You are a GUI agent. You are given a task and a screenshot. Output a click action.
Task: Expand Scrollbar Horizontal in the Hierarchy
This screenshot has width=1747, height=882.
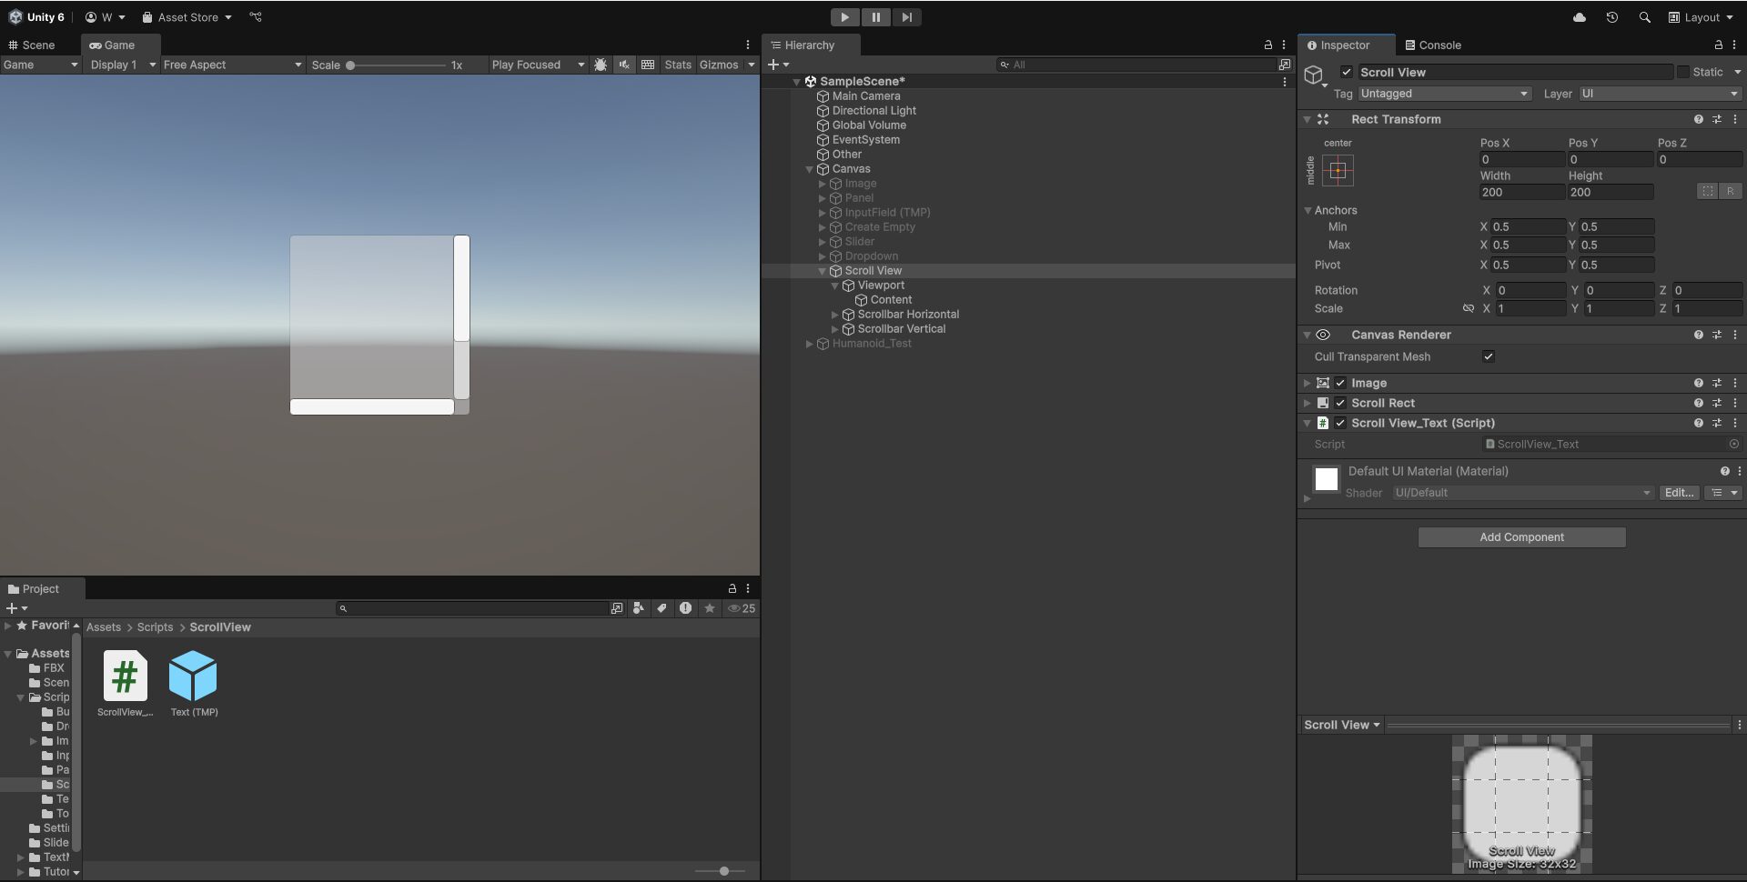pyautogui.click(x=834, y=314)
